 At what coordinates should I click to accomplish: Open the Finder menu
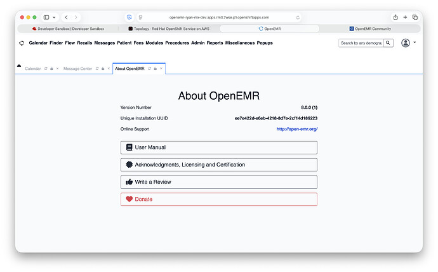tap(56, 43)
